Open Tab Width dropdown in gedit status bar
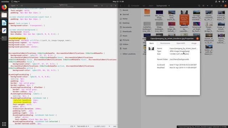This screenshot has height=128, width=228. click(x=83, y=127)
